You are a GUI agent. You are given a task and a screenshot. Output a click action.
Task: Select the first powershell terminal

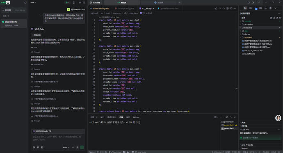229,122
